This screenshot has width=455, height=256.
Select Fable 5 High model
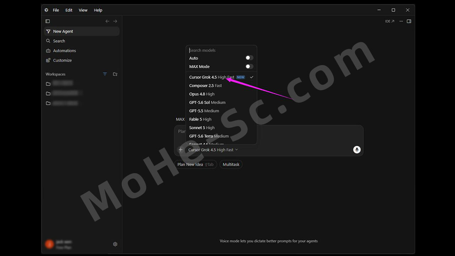click(221, 119)
